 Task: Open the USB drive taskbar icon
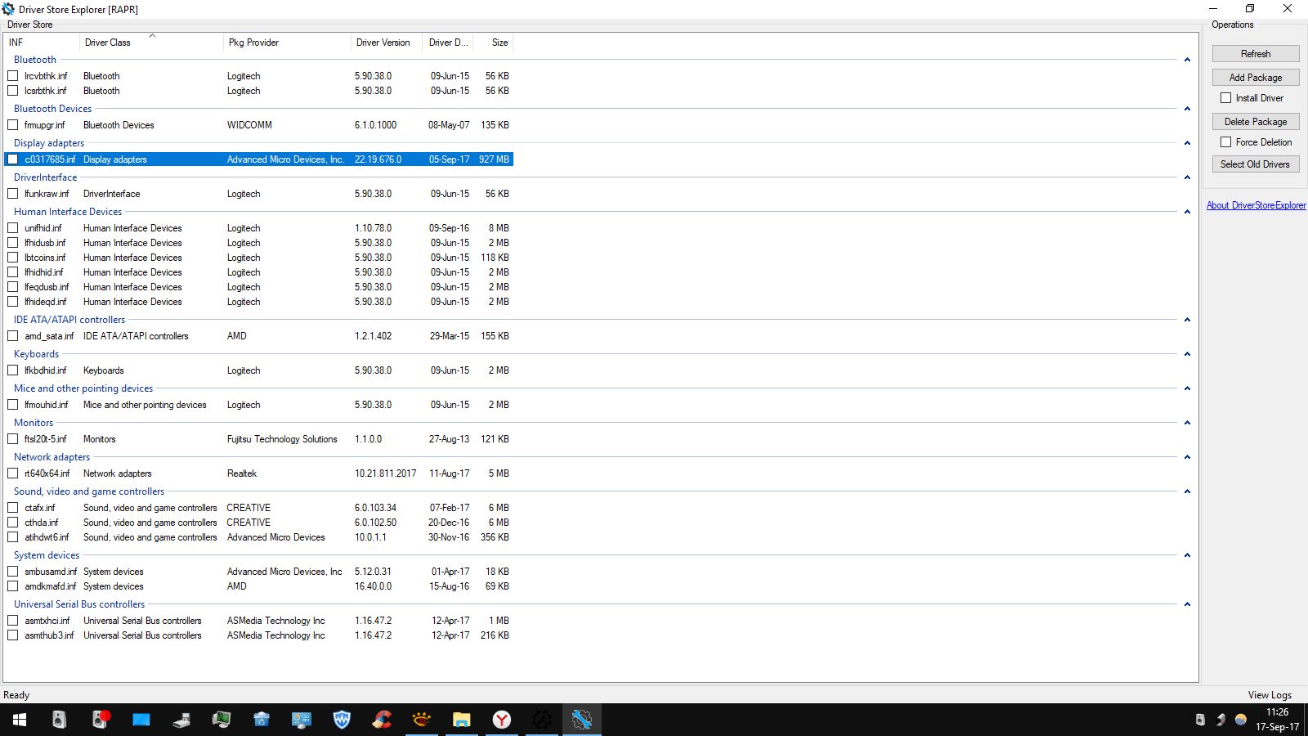coord(181,720)
